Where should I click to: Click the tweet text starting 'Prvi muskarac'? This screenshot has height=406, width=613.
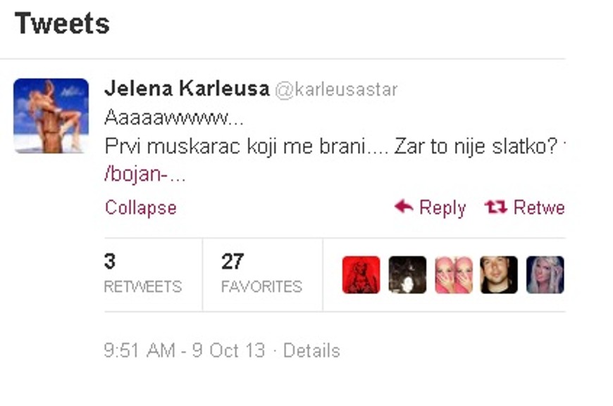(330, 146)
